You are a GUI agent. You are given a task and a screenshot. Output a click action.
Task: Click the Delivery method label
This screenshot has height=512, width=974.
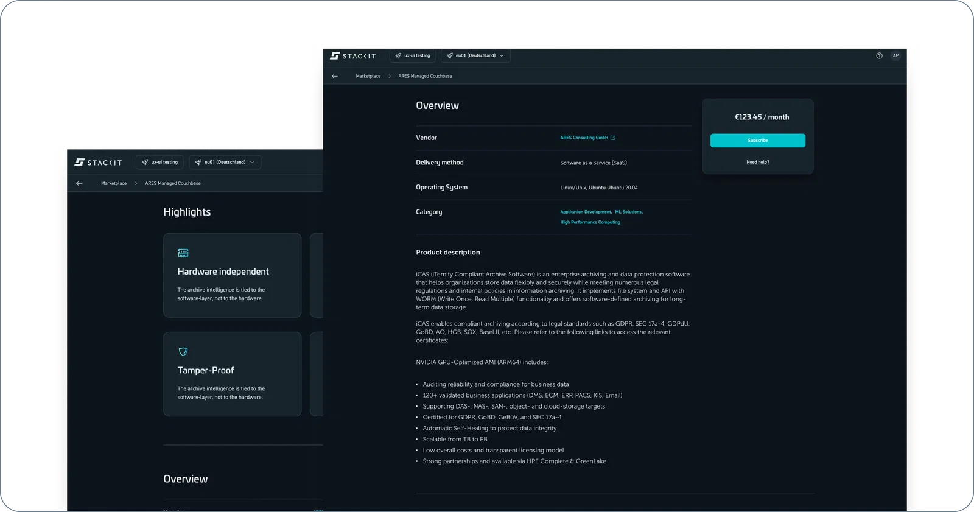440,163
